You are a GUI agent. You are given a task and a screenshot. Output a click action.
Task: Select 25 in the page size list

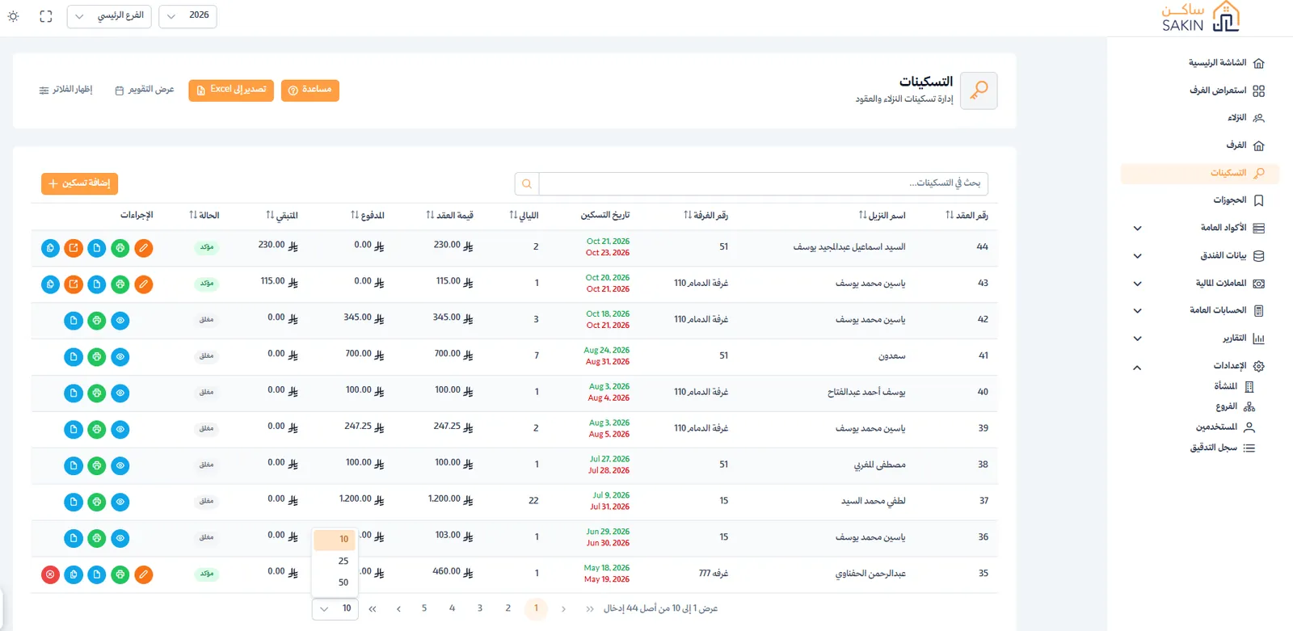click(x=335, y=561)
